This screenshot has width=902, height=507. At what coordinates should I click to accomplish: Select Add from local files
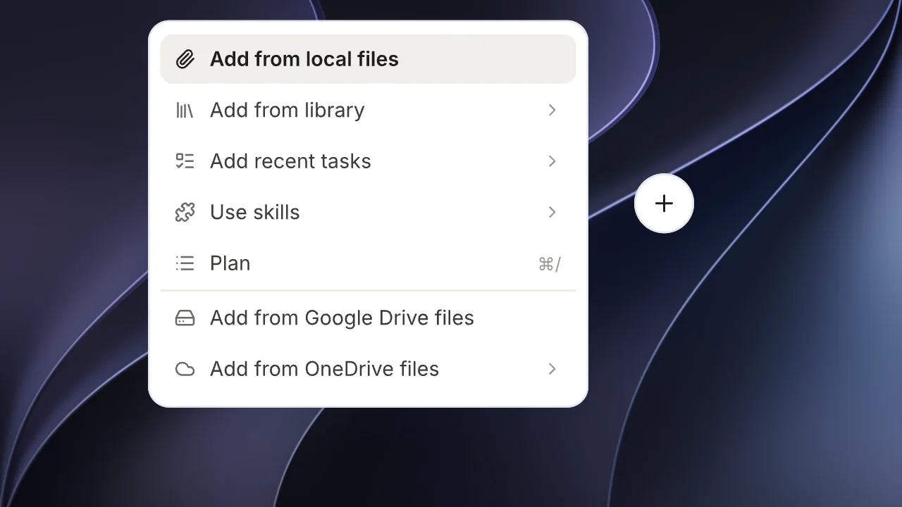coord(368,59)
